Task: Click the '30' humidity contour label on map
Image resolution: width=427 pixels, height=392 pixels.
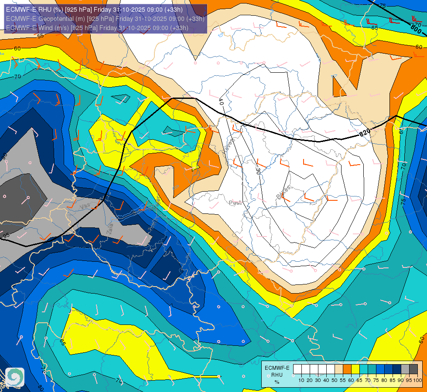Action: [258, 171]
